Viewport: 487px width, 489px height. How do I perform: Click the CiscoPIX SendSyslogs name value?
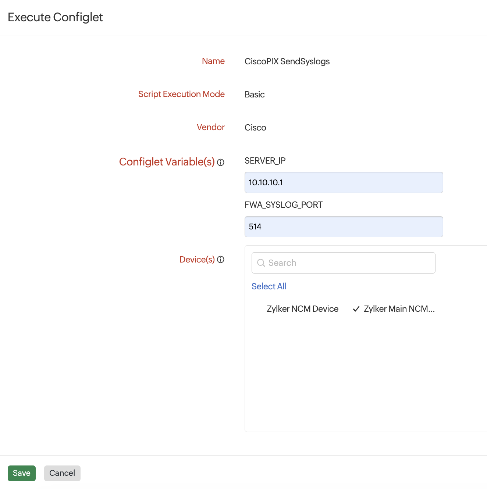[287, 61]
